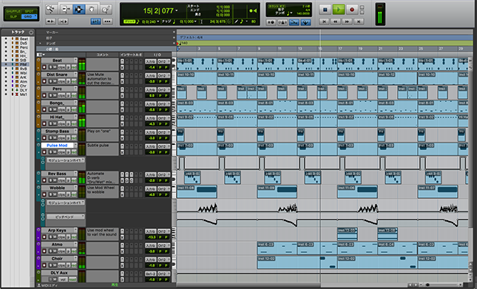Viewport: 477px width, 289px height.
Task: Mute the Wobble track
Action: click(55, 194)
